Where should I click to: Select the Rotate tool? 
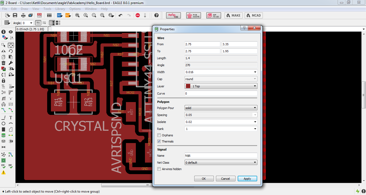[11, 51]
